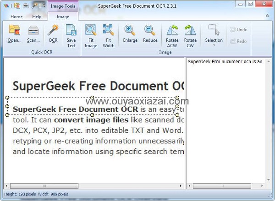This screenshot has height=201, width=275.
Task: Collapse the ribbon with the chevron
Action: pos(268,16)
